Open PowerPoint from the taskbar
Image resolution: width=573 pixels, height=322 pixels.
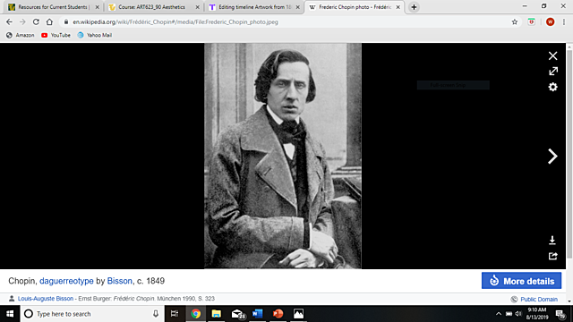coord(278,314)
